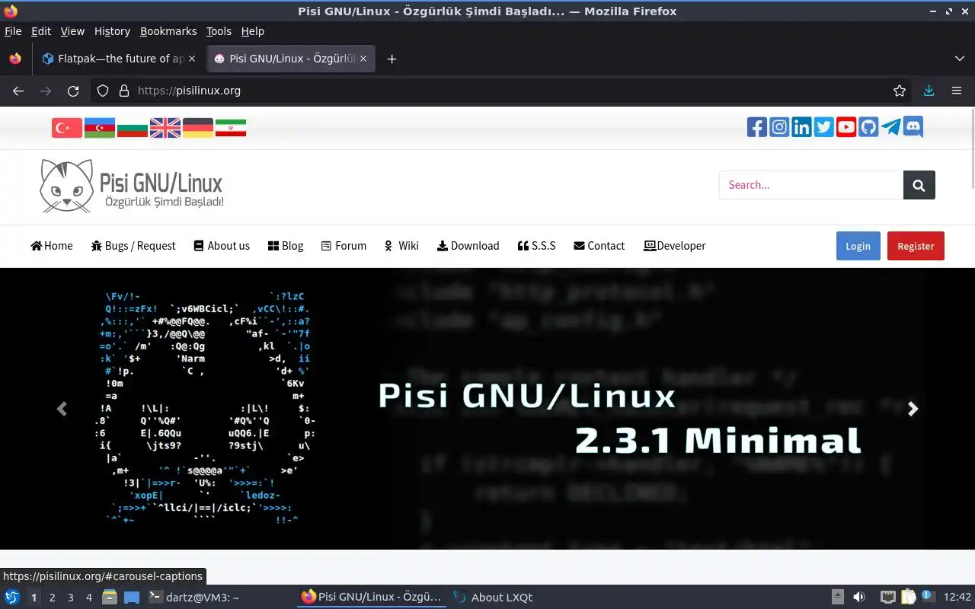Open the YouTube social icon

846,127
